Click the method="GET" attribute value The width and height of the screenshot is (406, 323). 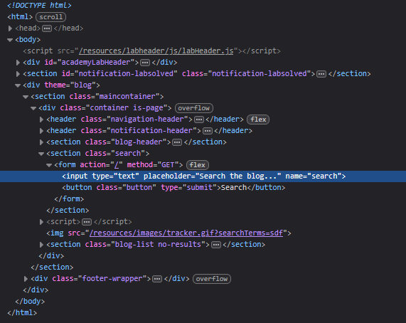pos(168,165)
